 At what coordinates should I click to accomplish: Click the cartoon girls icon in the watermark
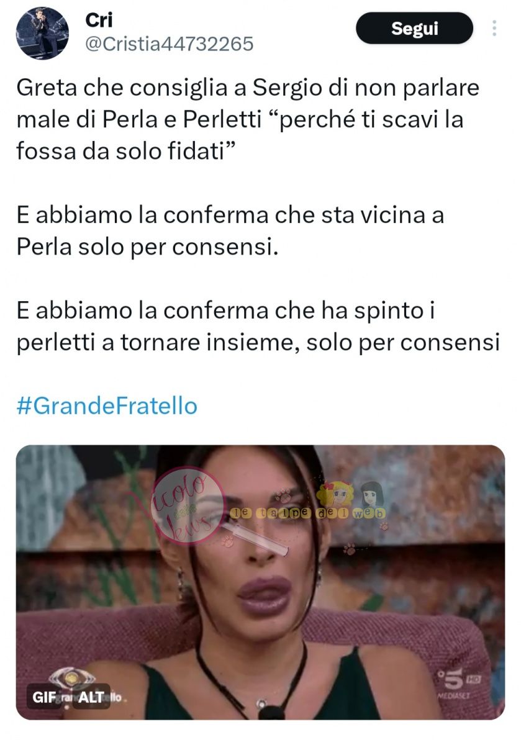pyautogui.click(x=350, y=495)
